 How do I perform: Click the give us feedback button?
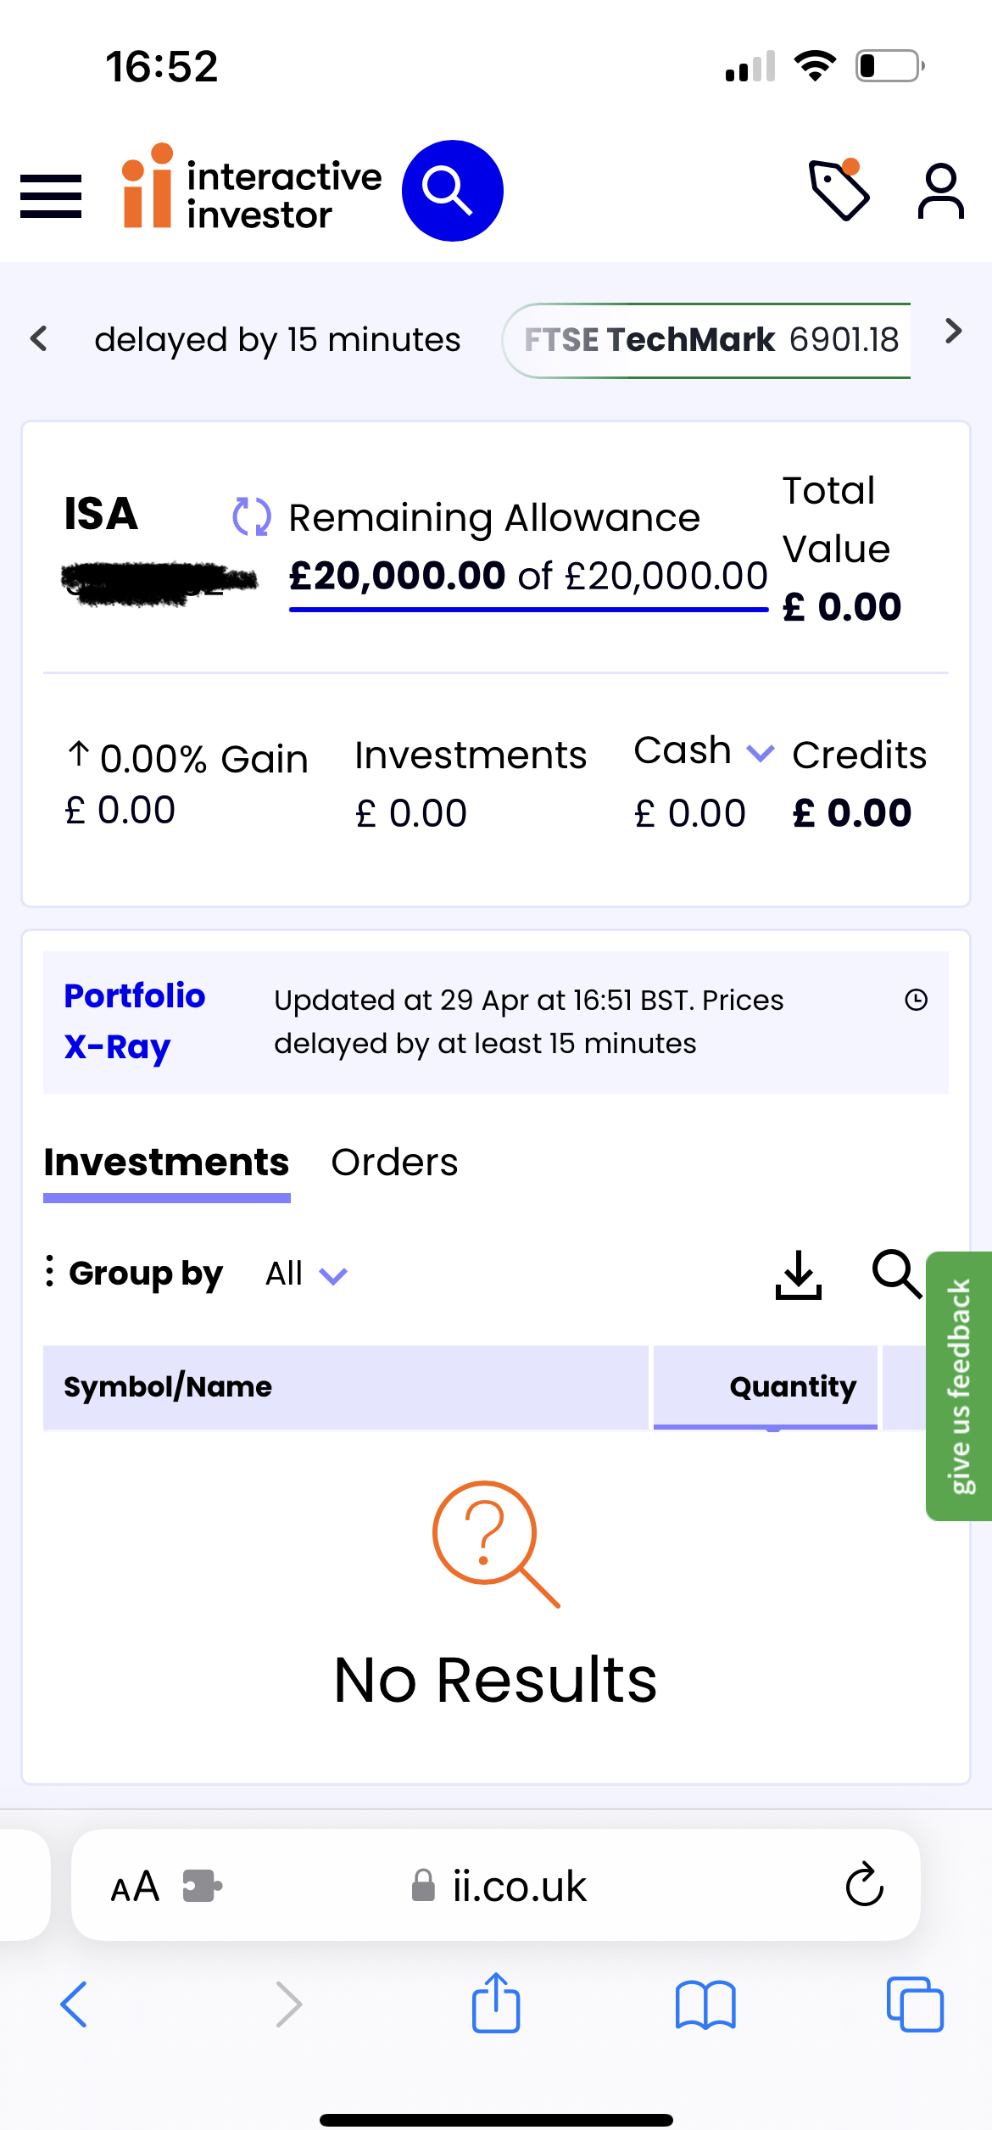click(960, 1386)
